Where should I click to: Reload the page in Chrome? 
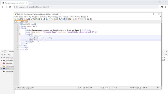pyautogui.click(x=10, y=7)
